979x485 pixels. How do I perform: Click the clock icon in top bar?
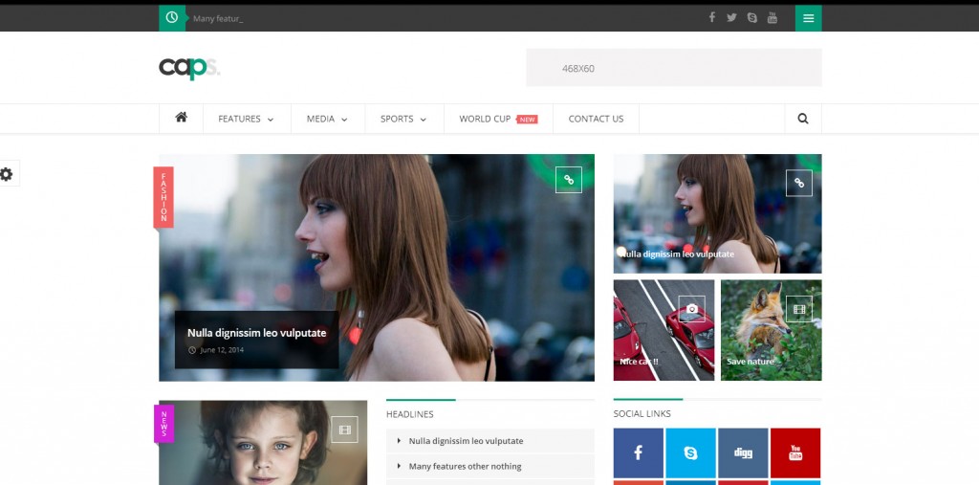pos(172,18)
